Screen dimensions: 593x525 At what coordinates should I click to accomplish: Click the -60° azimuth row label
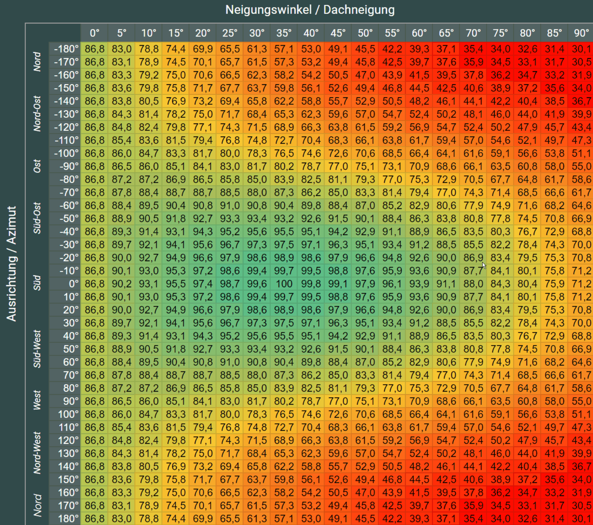[x=65, y=205]
